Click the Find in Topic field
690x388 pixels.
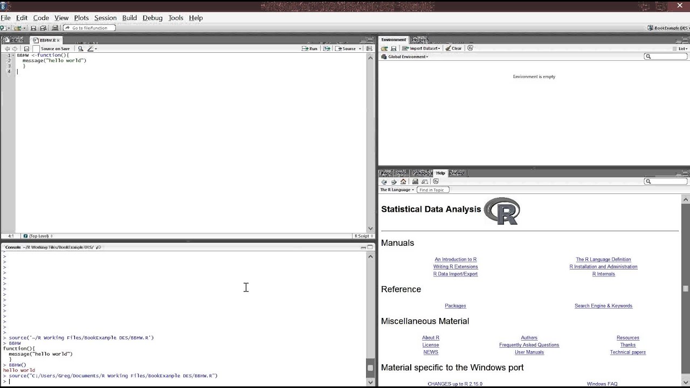tap(433, 190)
